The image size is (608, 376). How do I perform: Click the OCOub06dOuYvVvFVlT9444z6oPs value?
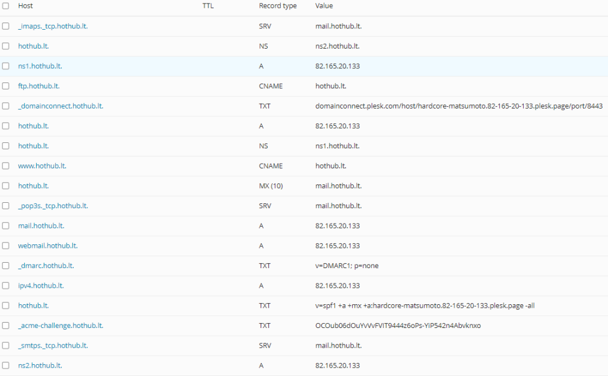[x=398, y=325]
